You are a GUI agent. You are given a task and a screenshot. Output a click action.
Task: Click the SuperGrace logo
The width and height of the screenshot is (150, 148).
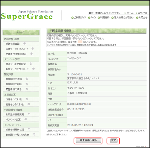pyautogui.click(x=27, y=15)
